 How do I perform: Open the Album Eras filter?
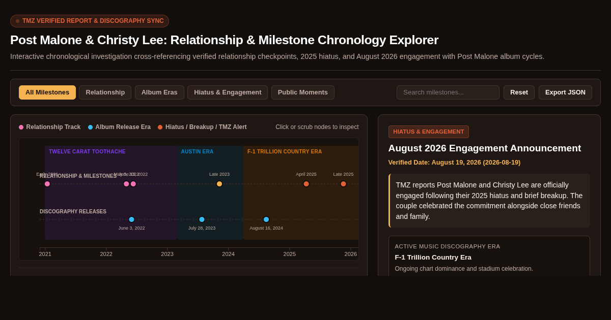(x=159, y=92)
